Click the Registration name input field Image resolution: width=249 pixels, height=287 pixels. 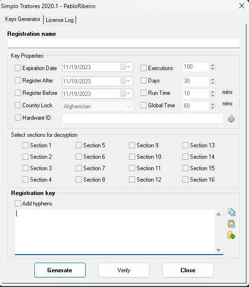123,43
